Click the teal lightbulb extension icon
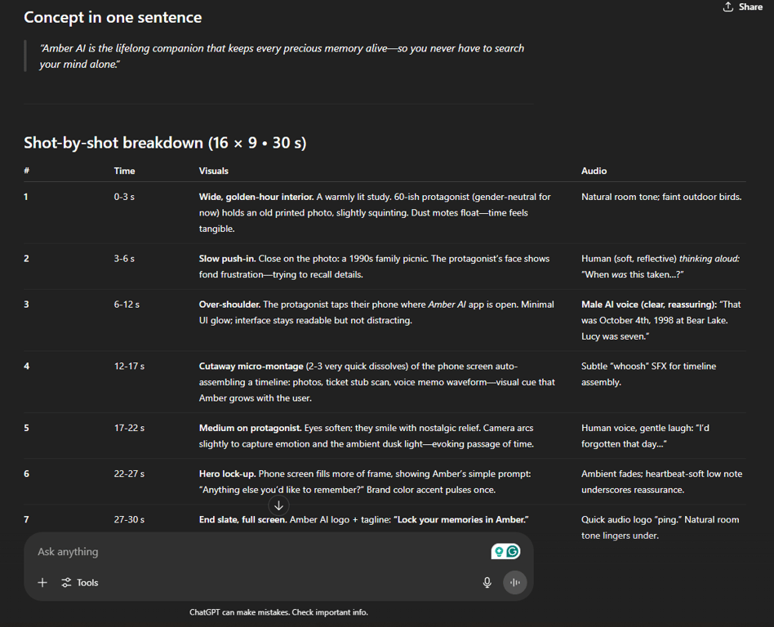Image resolution: width=774 pixels, height=627 pixels. (499, 551)
